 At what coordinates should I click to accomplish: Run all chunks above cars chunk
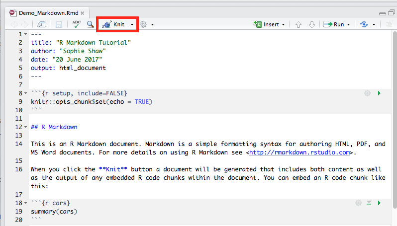(x=369, y=203)
